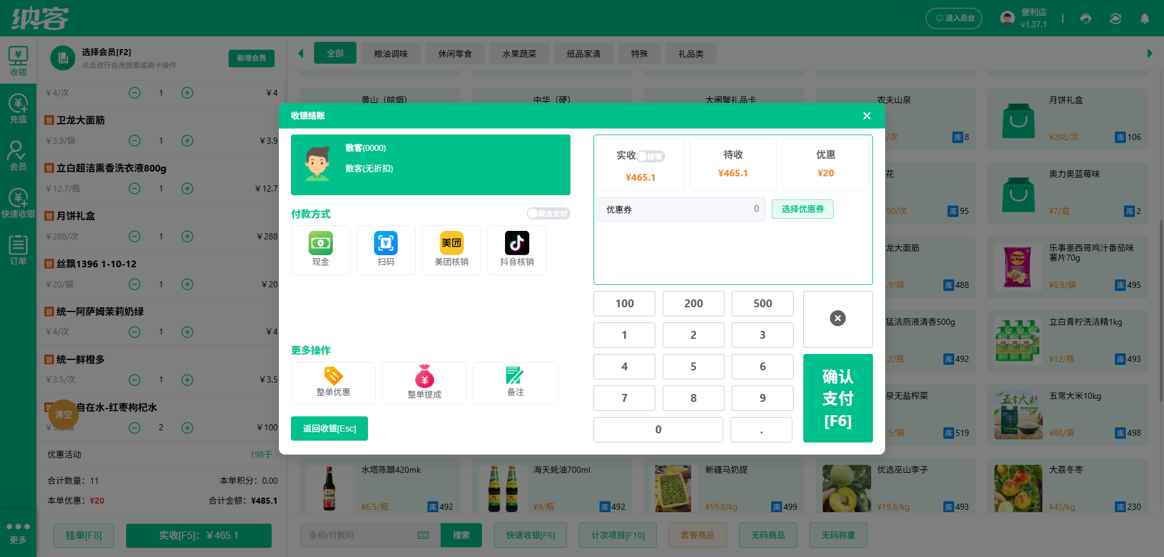Increase quantity of 丝飘1396 1-10-12
Viewport: 1164px width, 557px height.
187,284
